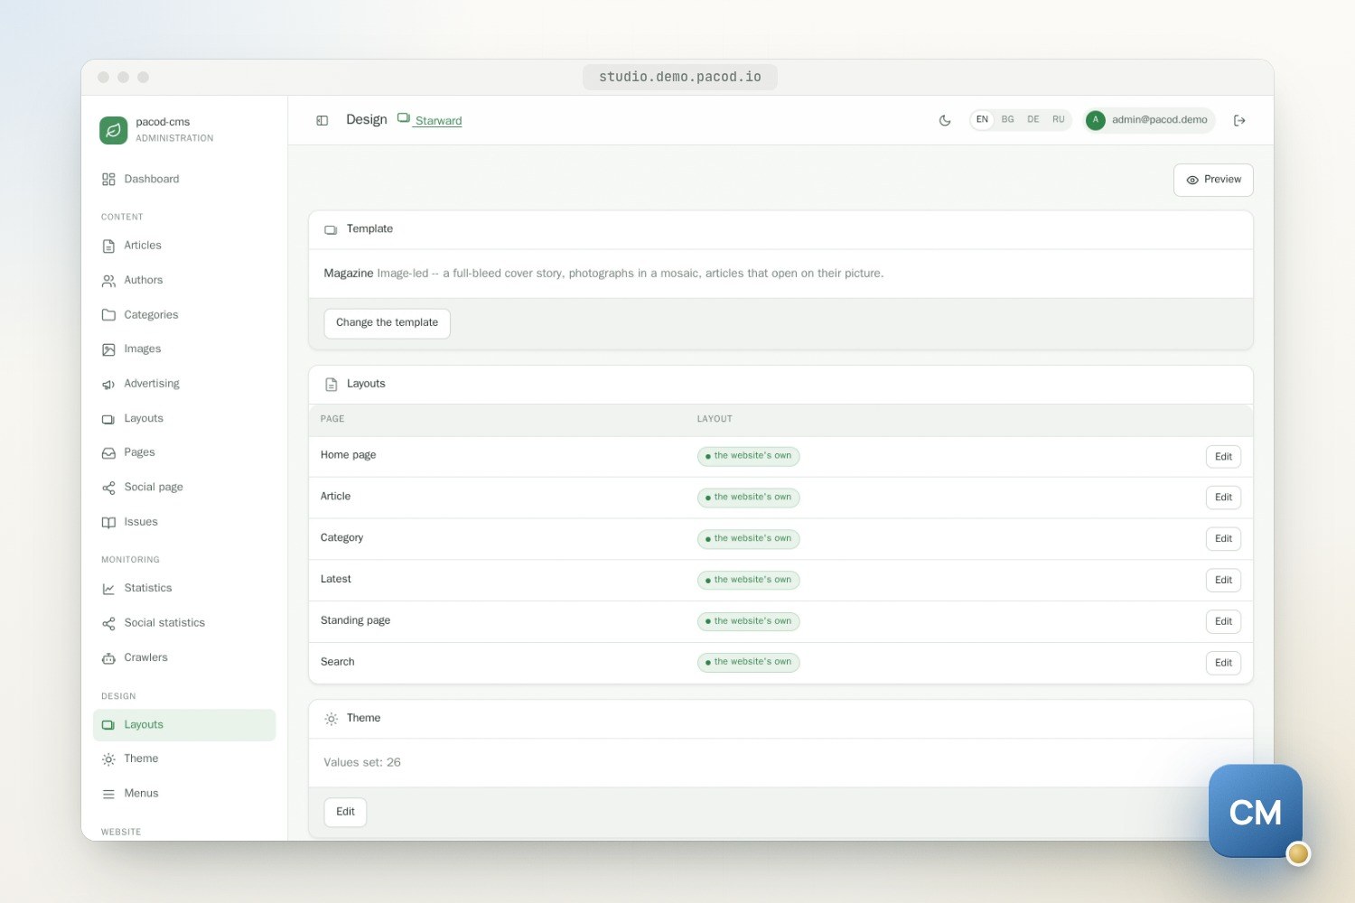The width and height of the screenshot is (1355, 903).
Task: Click the Authors people icon
Action: (108, 280)
